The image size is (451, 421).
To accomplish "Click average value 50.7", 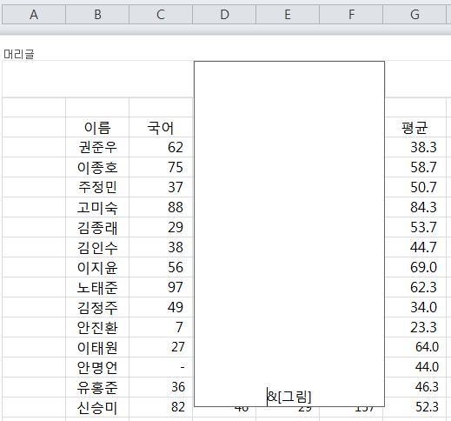I will [x=415, y=187].
